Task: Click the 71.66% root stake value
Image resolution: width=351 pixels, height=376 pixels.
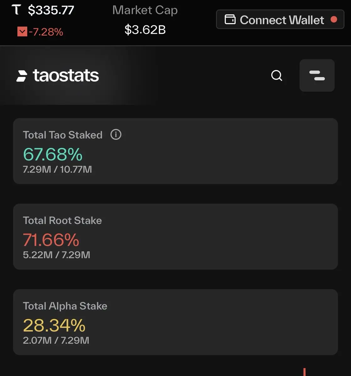Action: [x=51, y=240]
